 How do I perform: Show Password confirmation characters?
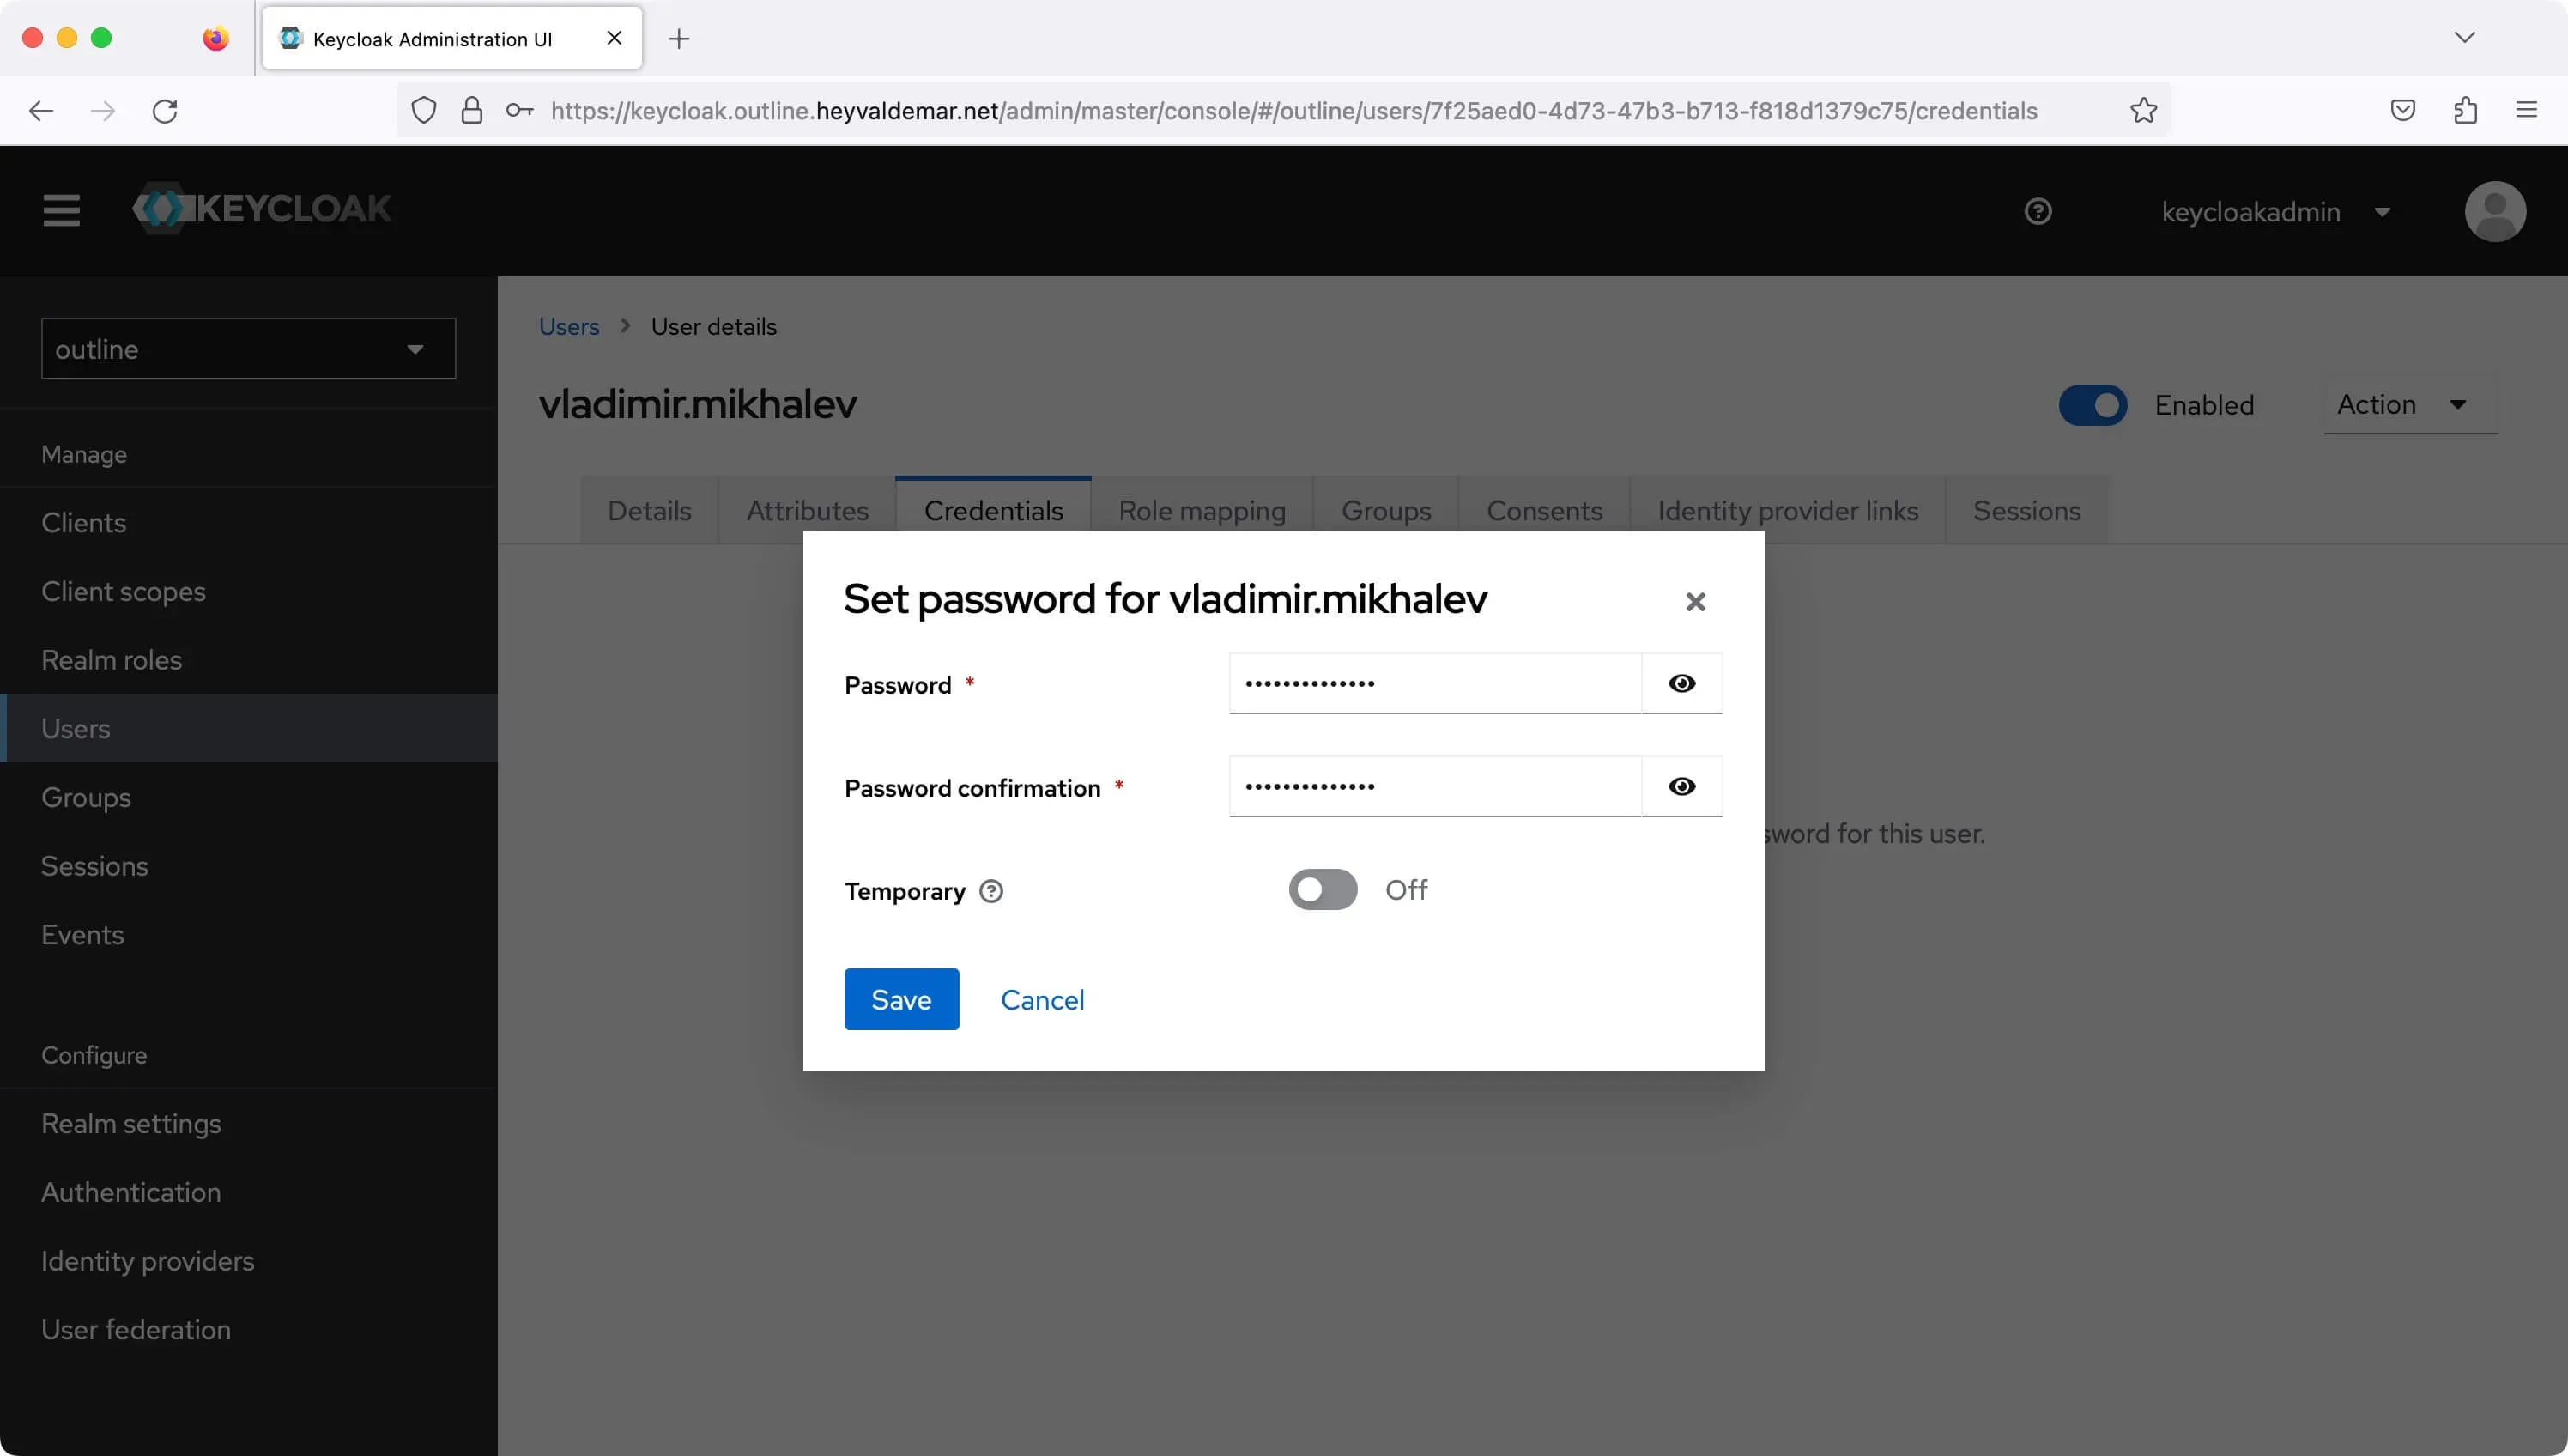pyautogui.click(x=1681, y=786)
